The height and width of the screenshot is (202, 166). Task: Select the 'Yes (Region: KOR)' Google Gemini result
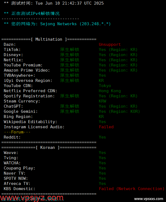(119, 111)
